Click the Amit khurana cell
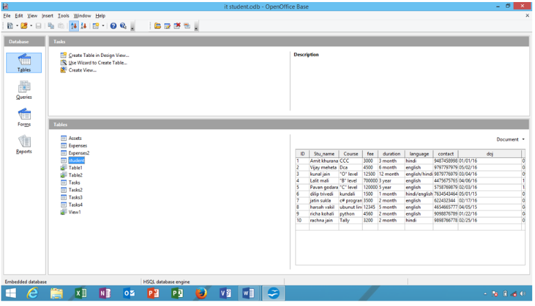This screenshot has width=535, height=306. [323, 161]
